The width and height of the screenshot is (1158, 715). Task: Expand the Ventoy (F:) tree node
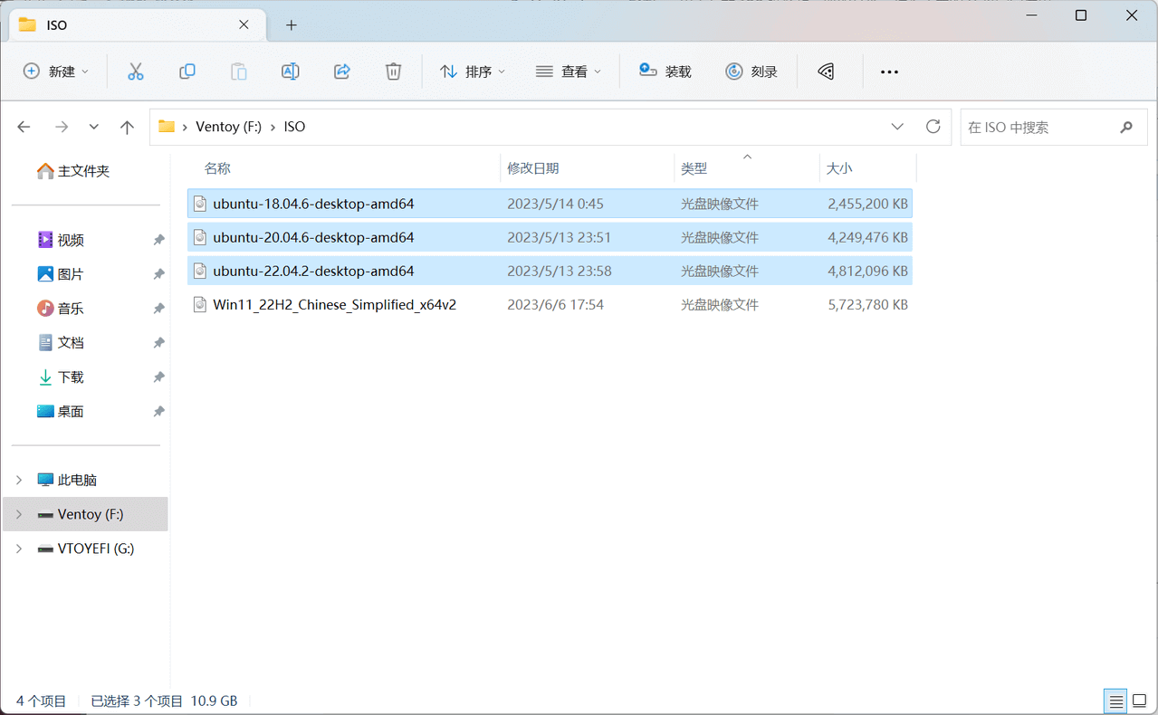point(19,514)
